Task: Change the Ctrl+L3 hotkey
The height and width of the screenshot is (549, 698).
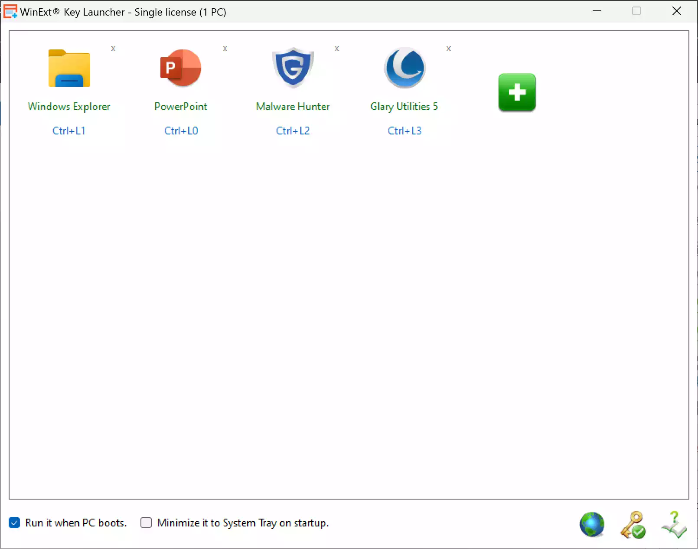Action: 404,131
